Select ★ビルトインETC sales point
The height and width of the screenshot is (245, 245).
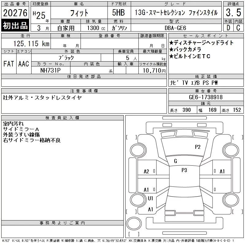coord(190,56)
